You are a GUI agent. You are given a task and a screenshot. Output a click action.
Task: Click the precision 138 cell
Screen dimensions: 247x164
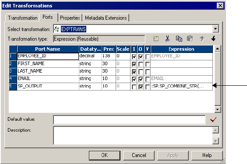tap(109, 56)
